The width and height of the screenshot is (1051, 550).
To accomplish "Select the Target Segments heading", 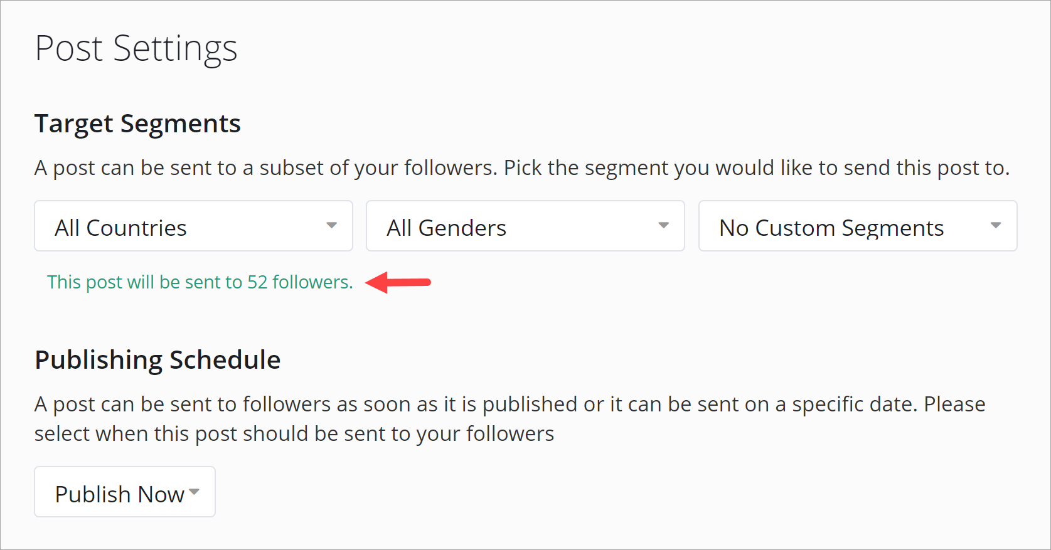I will [137, 124].
